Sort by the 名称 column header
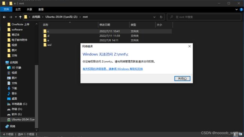Viewport: 244px width, 137px height. coord(45,25)
